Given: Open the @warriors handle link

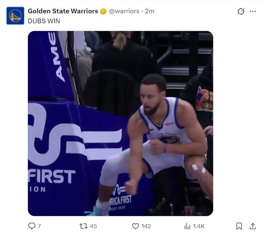Looking at the screenshot, I should tap(124, 11).
